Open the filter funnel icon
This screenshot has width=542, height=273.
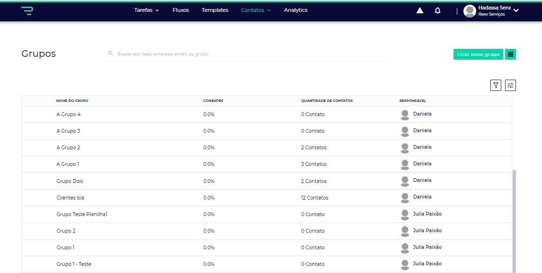point(496,85)
